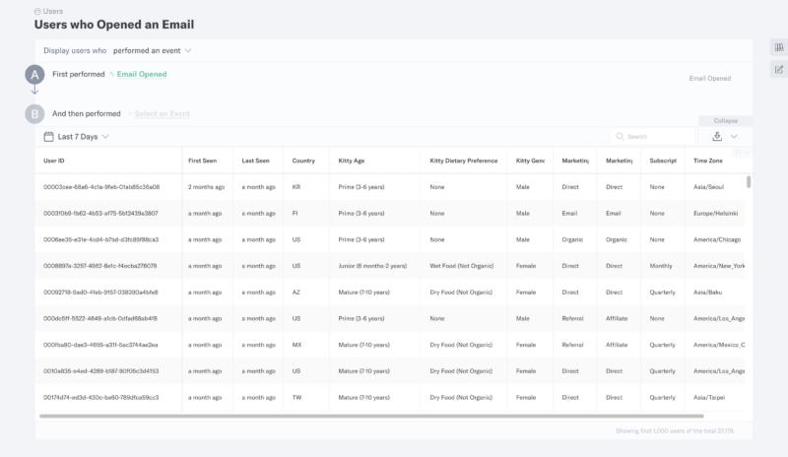This screenshot has width=788, height=457.
Task: Click the calendar icon beside Last 7 Days
Action: coord(48,137)
